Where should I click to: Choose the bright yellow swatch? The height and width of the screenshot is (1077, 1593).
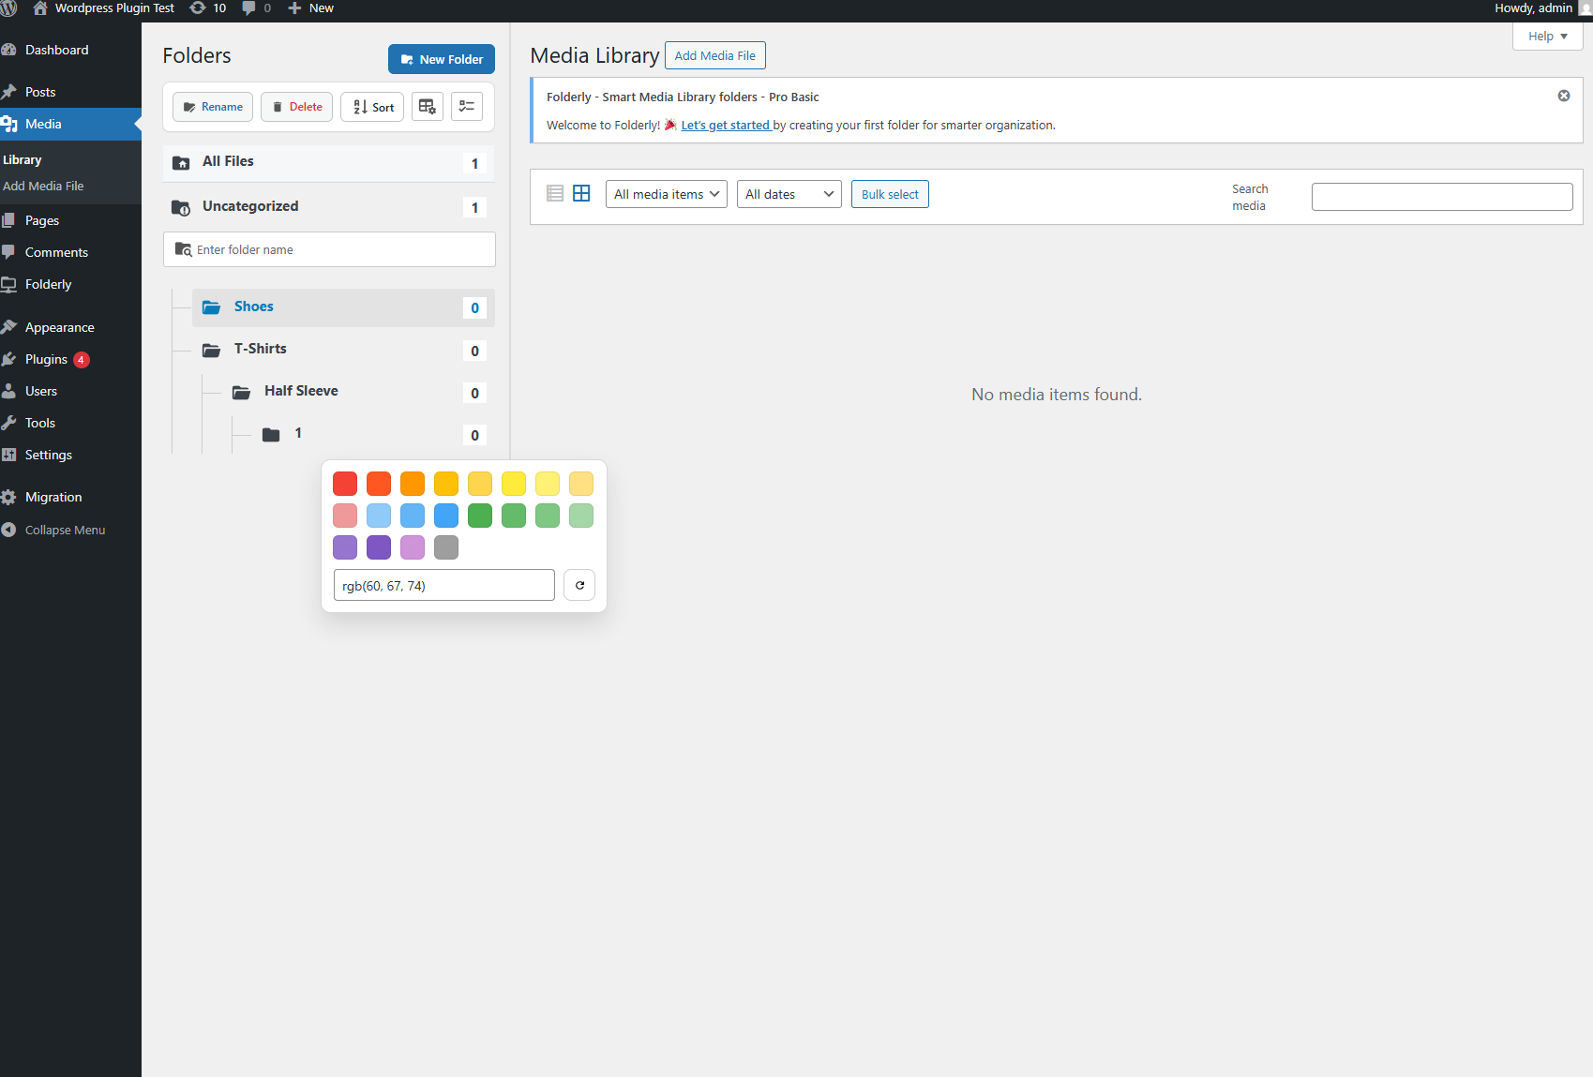tap(514, 484)
